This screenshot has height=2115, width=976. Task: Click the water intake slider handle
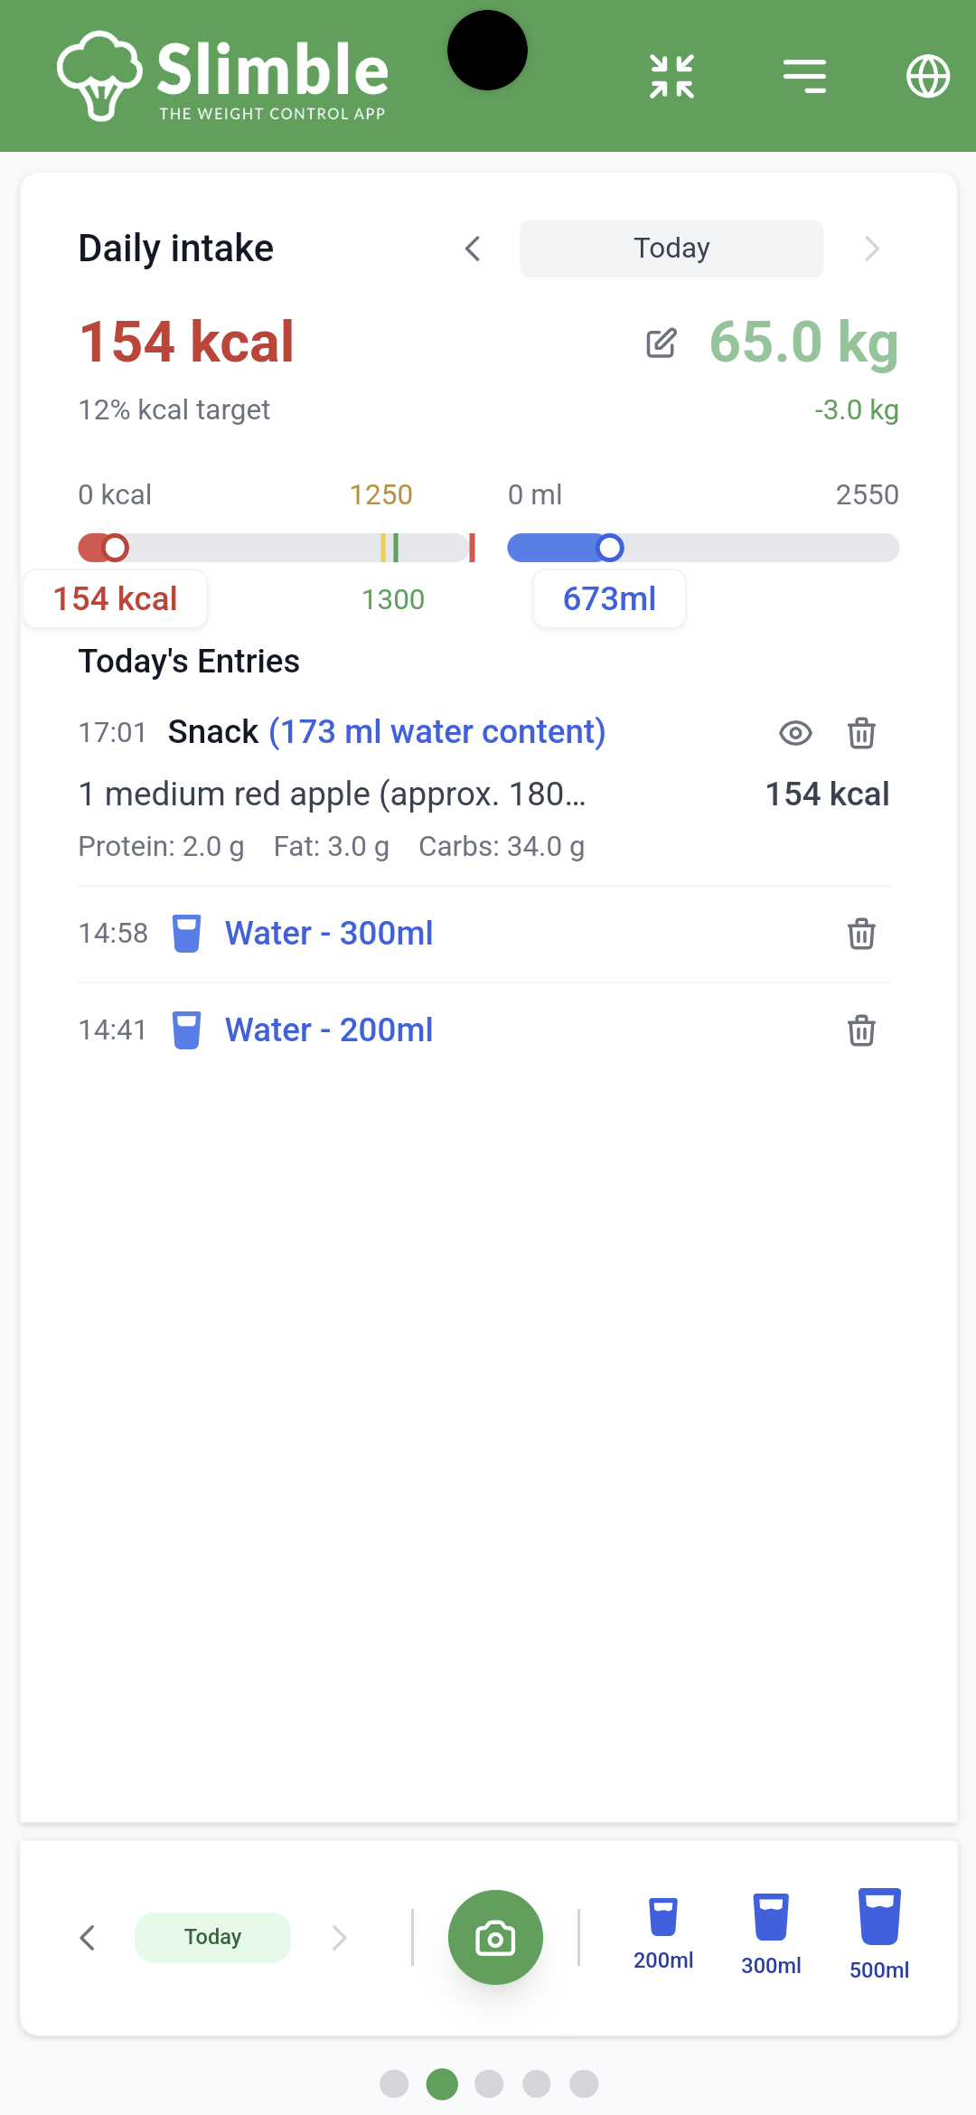coord(610,548)
